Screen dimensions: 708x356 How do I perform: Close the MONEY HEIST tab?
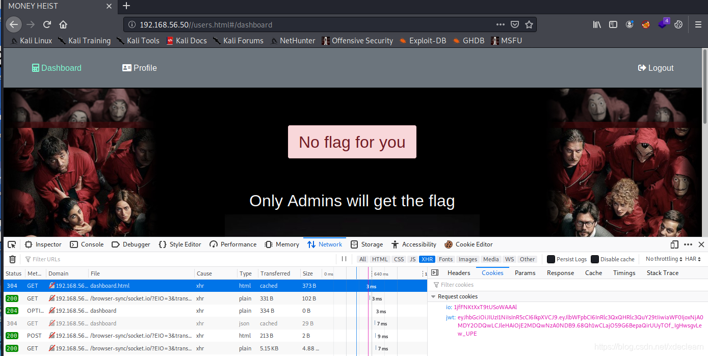[109, 6]
